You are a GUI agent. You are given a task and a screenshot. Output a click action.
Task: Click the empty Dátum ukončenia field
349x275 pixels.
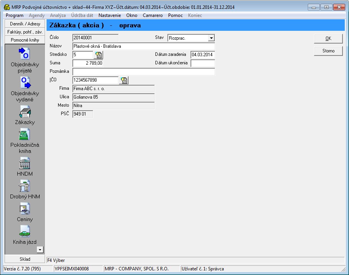203,63
